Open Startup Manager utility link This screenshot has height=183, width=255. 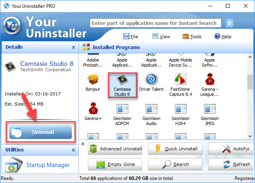(x=48, y=165)
